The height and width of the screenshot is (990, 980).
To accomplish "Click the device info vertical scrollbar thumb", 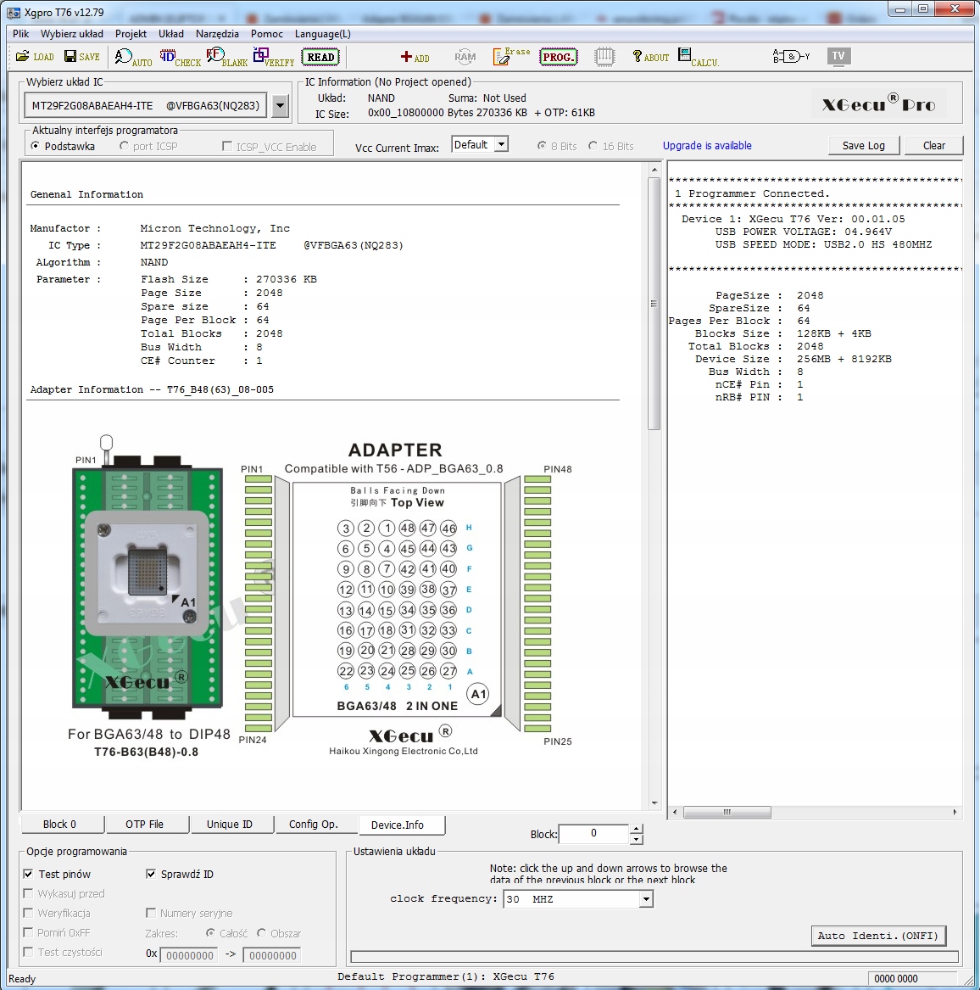I will (654, 304).
